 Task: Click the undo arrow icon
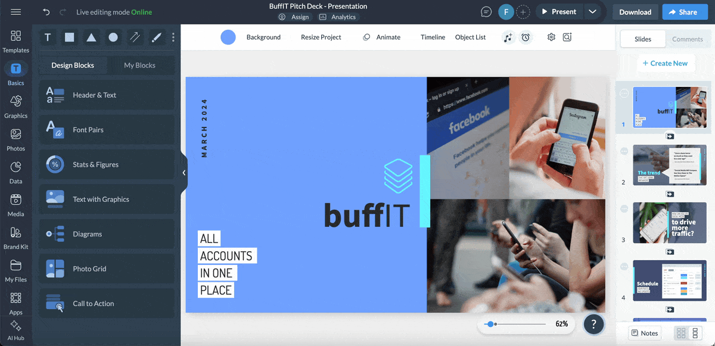(x=46, y=12)
